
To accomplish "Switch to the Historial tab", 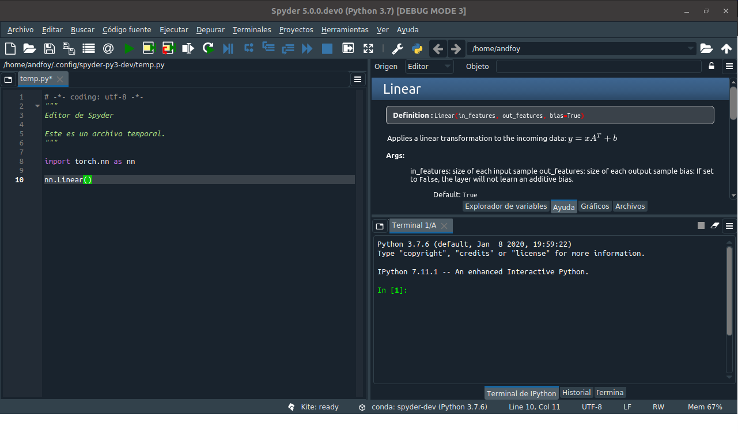I will coord(576,392).
